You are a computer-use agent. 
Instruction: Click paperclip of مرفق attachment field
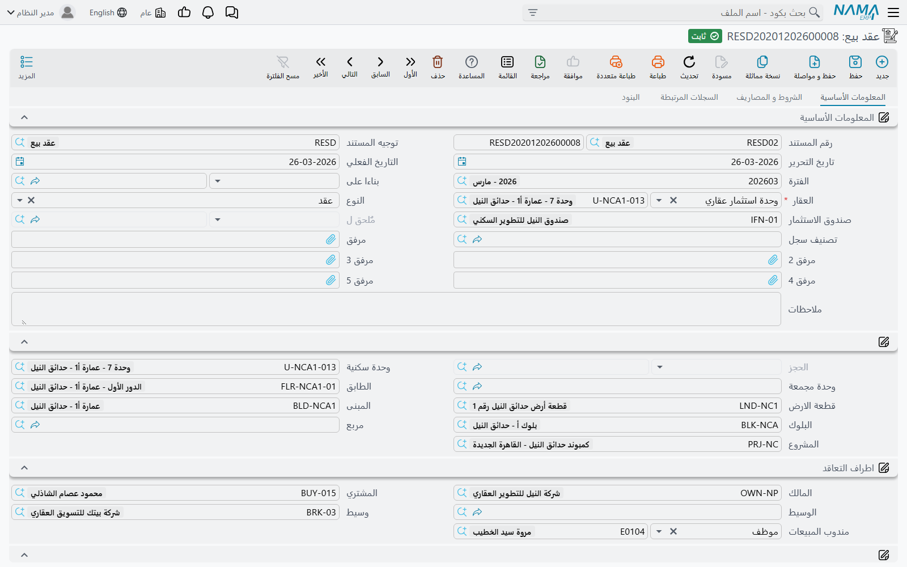[330, 240]
